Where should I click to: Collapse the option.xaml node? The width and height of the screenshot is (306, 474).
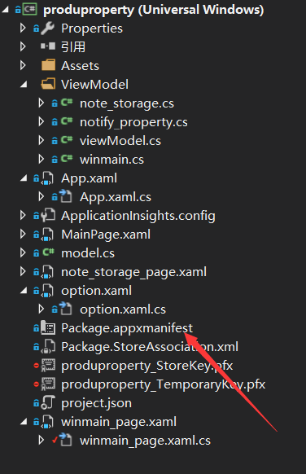24,291
